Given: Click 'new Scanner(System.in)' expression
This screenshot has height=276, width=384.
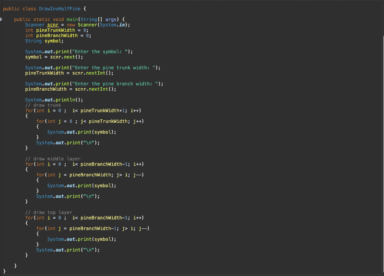Looking at the screenshot, I should point(97,25).
